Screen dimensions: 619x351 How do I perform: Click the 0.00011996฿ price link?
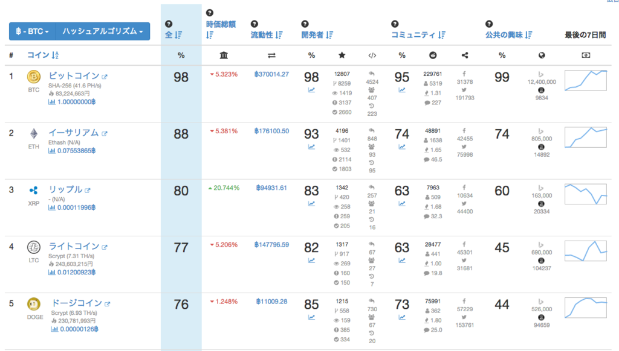tap(72, 207)
